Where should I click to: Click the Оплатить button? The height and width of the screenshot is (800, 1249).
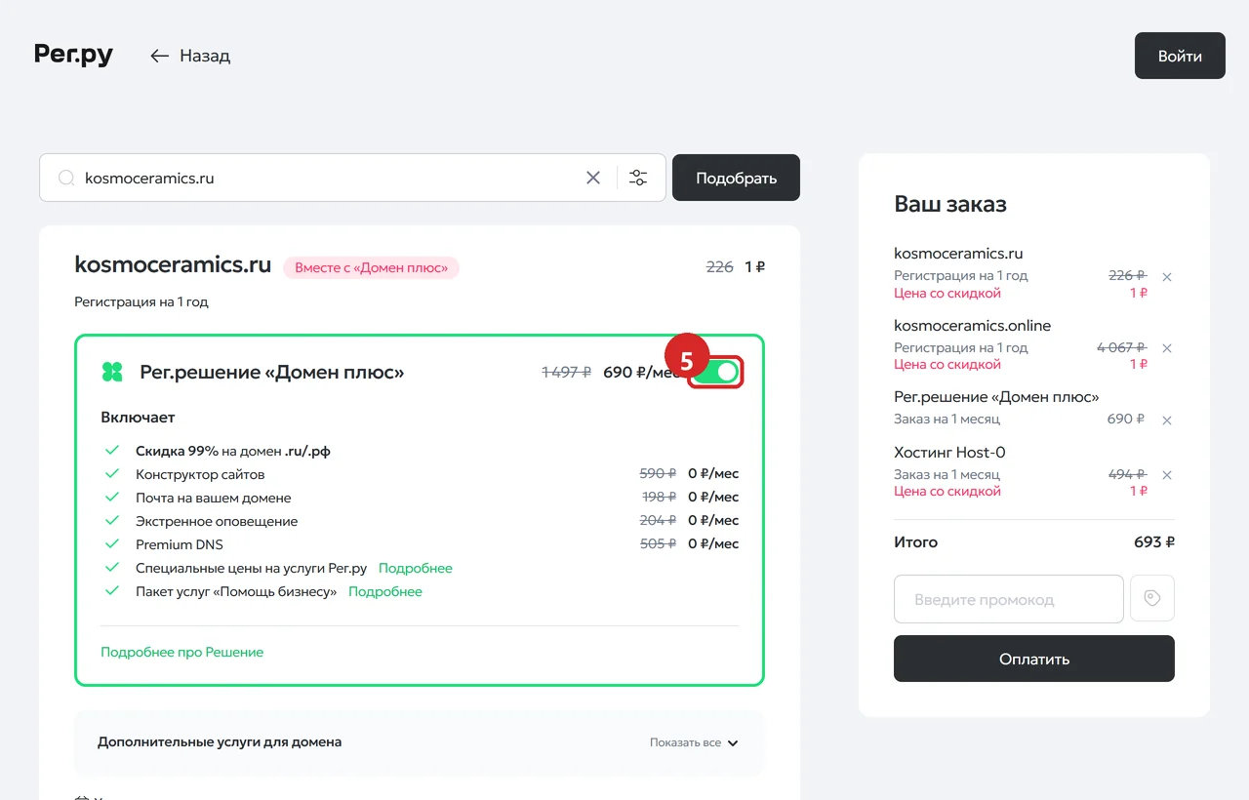[1034, 659]
